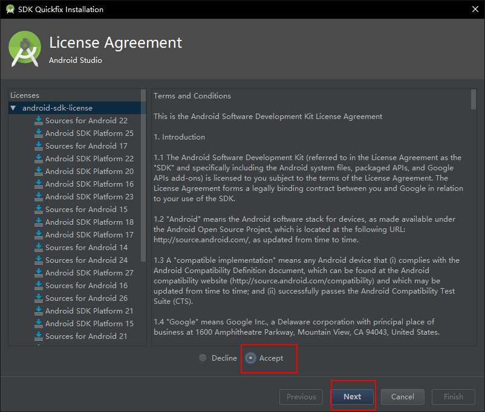The image size is (485, 412).
Task: Click download icon for Android SDK Platform 20
Action: point(39,171)
